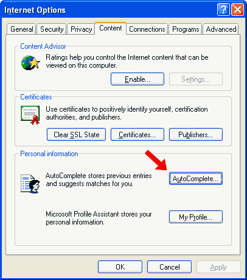Open the Advanced tab
Screen dimensions: 247x280
click(x=221, y=29)
